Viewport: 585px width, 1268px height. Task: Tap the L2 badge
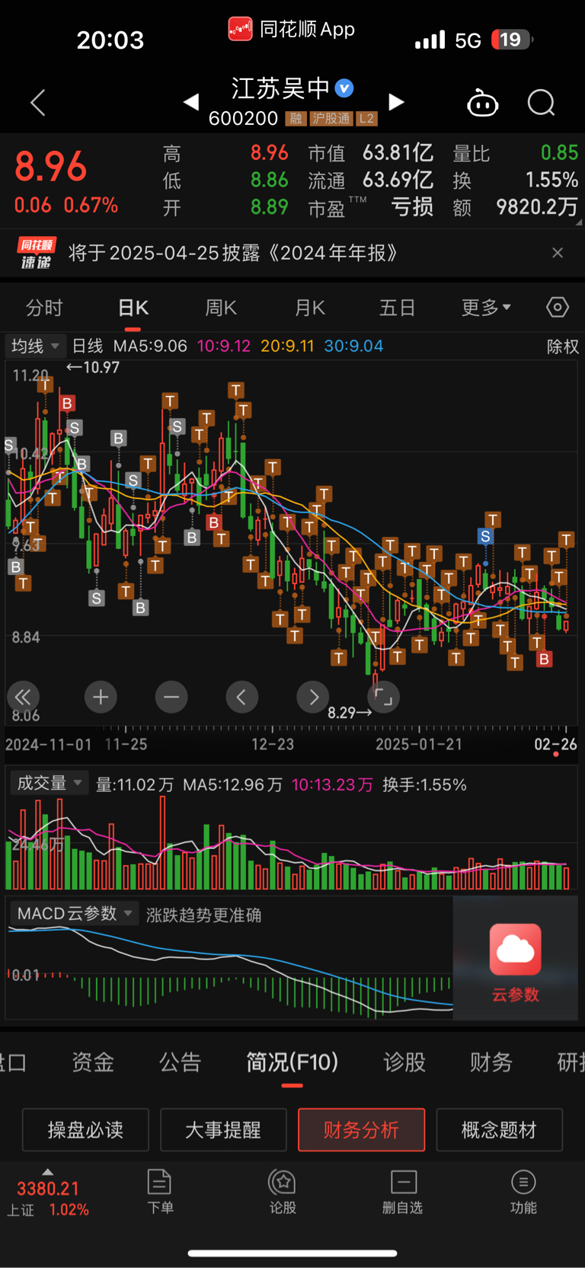(x=366, y=119)
